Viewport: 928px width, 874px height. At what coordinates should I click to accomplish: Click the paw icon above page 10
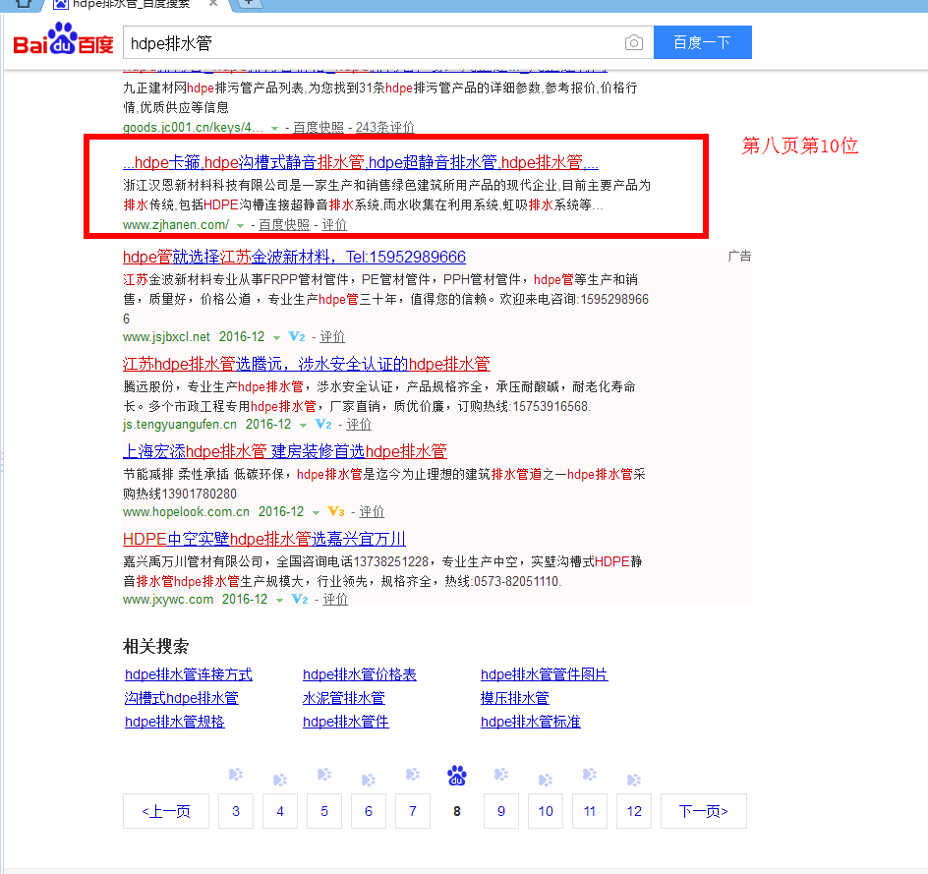546,780
